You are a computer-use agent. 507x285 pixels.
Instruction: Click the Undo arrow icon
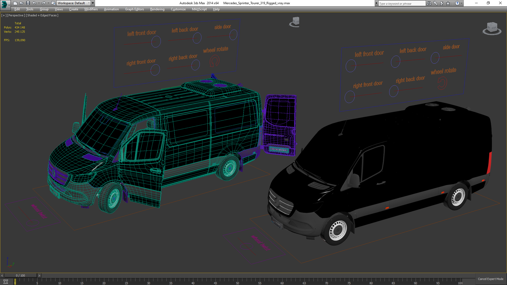coord(34,3)
